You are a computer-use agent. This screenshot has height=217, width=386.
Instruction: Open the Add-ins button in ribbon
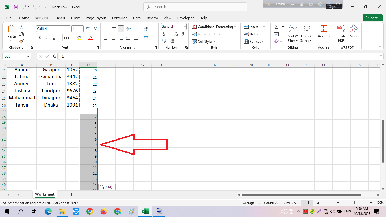(x=324, y=31)
